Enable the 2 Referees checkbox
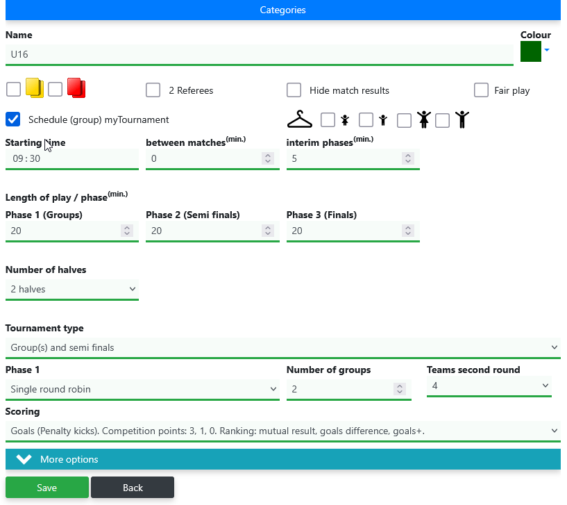This screenshot has width=567, height=505. click(153, 90)
